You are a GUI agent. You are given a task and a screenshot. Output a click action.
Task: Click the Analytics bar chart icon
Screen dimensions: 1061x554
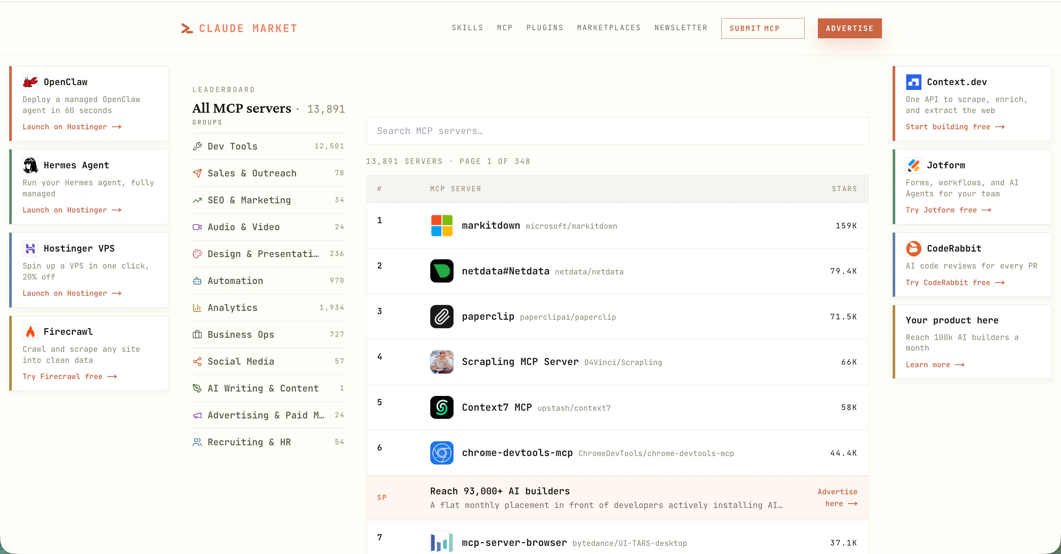[x=197, y=308]
